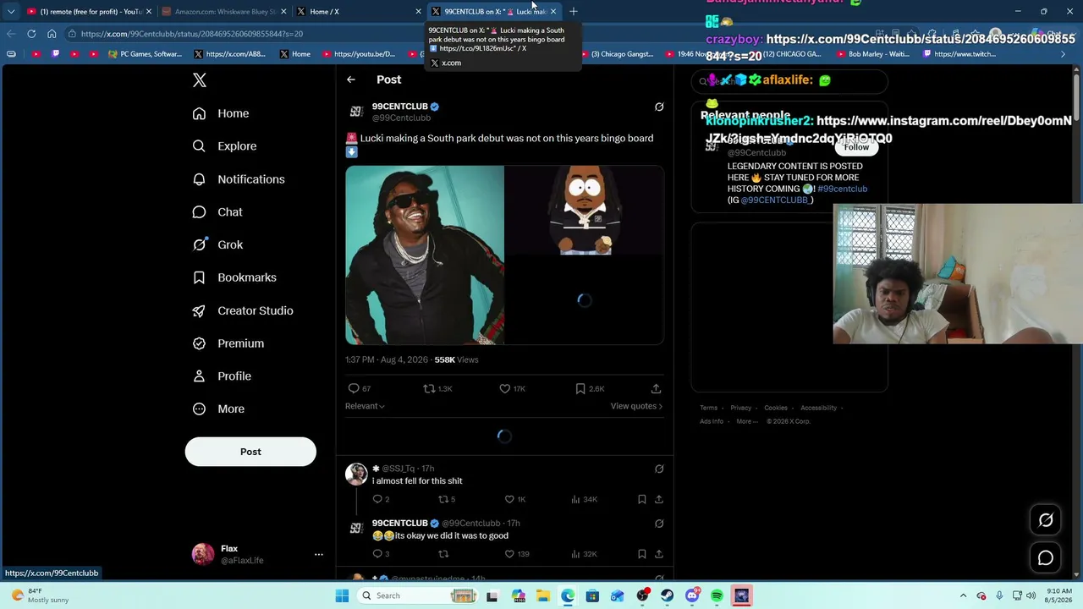
Task: Like @SSJ_Tq's comment with 1K likes
Action: [x=514, y=499]
